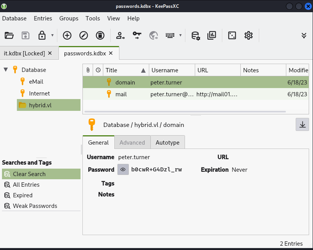Open database folder icon in toolbar
Image resolution: width=313 pixels, height=250 pixels.
(x=9, y=35)
